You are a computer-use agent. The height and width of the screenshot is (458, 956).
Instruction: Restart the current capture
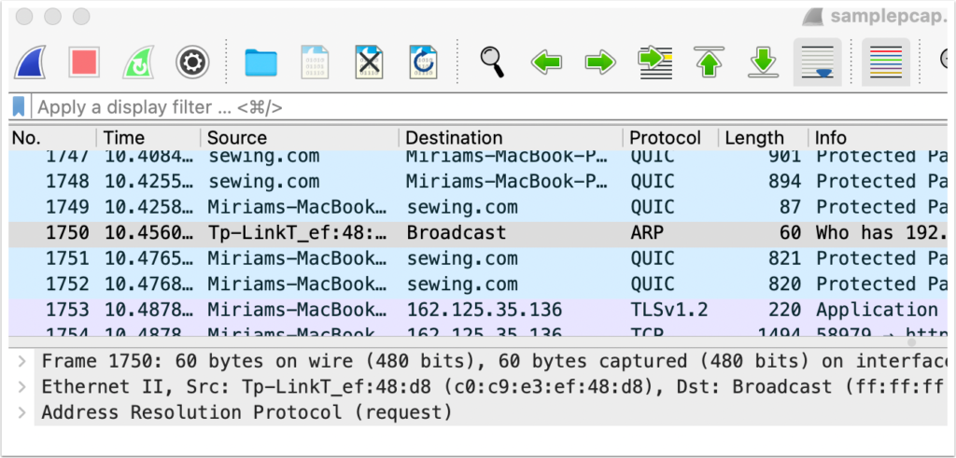click(138, 62)
